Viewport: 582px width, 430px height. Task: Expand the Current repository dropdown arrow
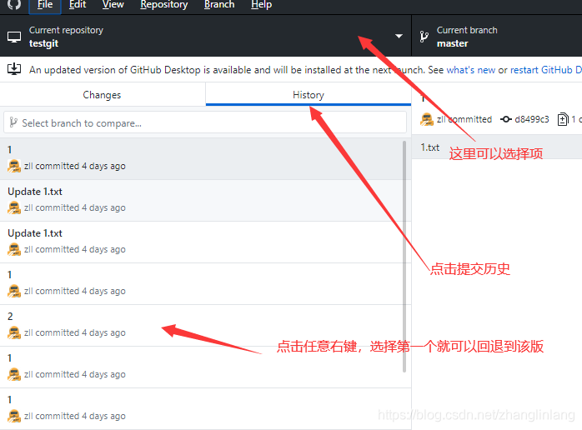click(399, 37)
